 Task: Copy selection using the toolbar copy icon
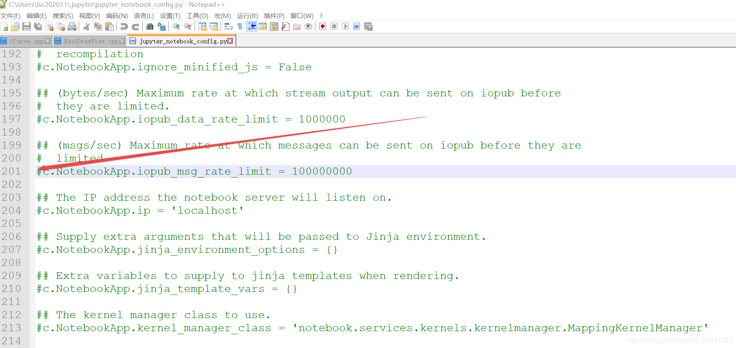98,27
